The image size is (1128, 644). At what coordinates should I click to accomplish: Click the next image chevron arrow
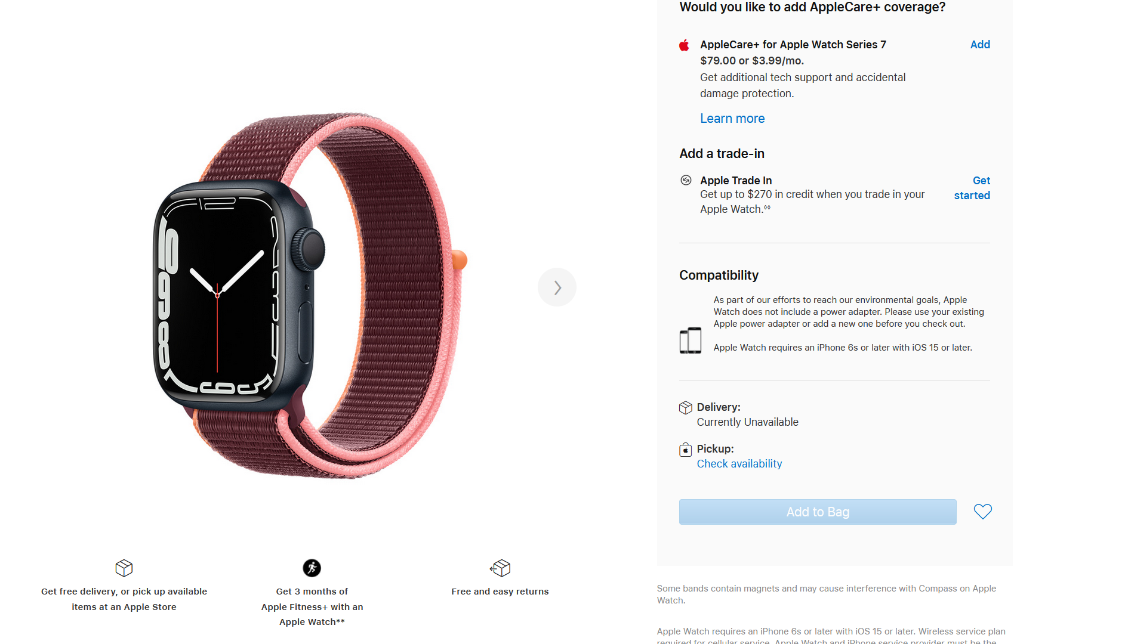click(x=557, y=287)
